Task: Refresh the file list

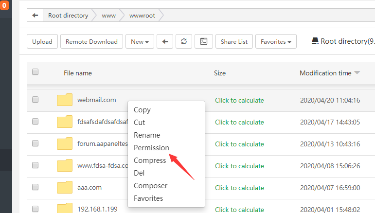Action: [x=183, y=42]
